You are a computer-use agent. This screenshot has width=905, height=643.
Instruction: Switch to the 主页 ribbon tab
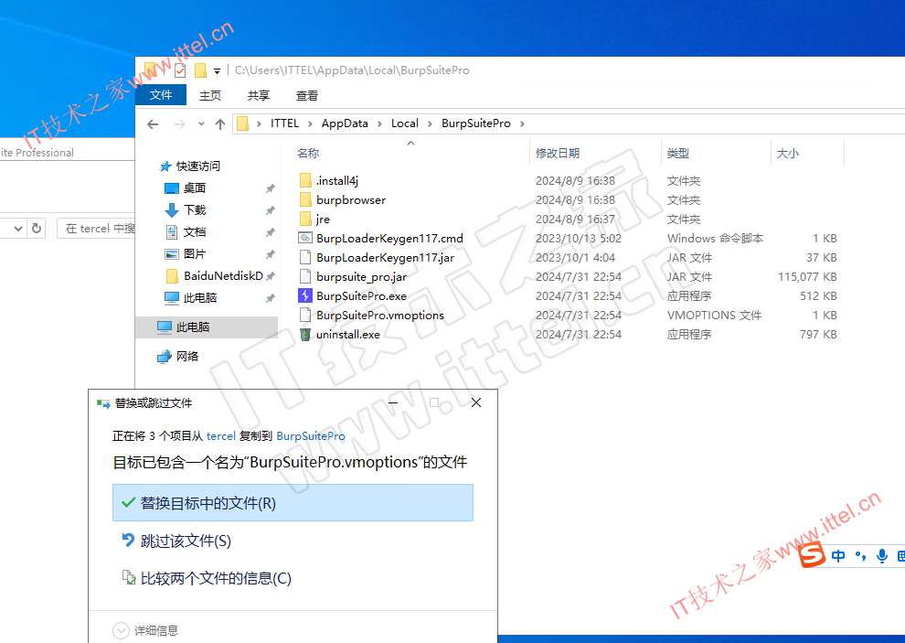point(210,95)
